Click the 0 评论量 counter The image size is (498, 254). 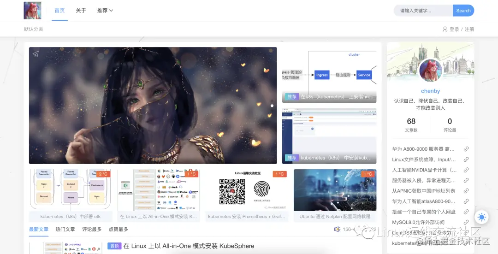[450, 125]
